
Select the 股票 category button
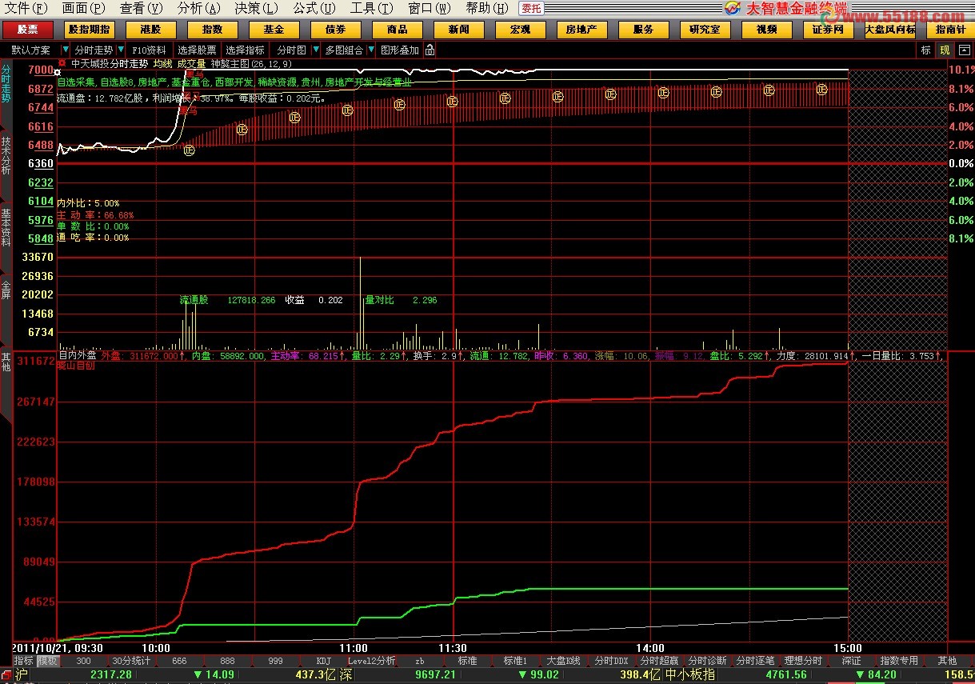[x=27, y=30]
